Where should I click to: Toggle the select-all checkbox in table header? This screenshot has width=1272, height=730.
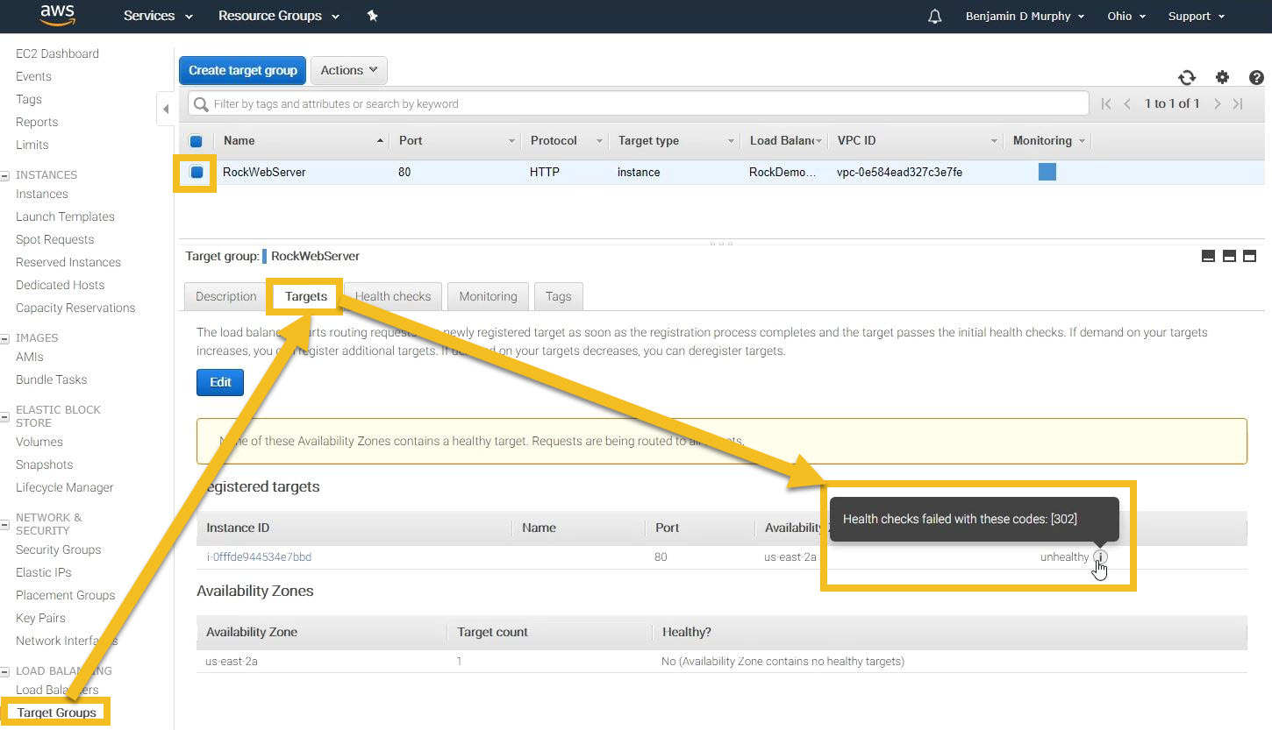(x=197, y=141)
